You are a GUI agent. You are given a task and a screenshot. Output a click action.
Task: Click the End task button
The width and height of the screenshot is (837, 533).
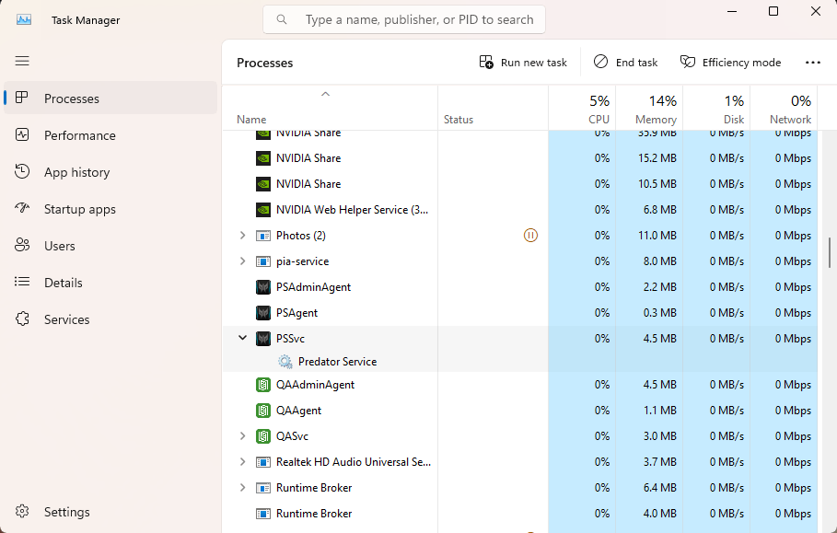(625, 62)
